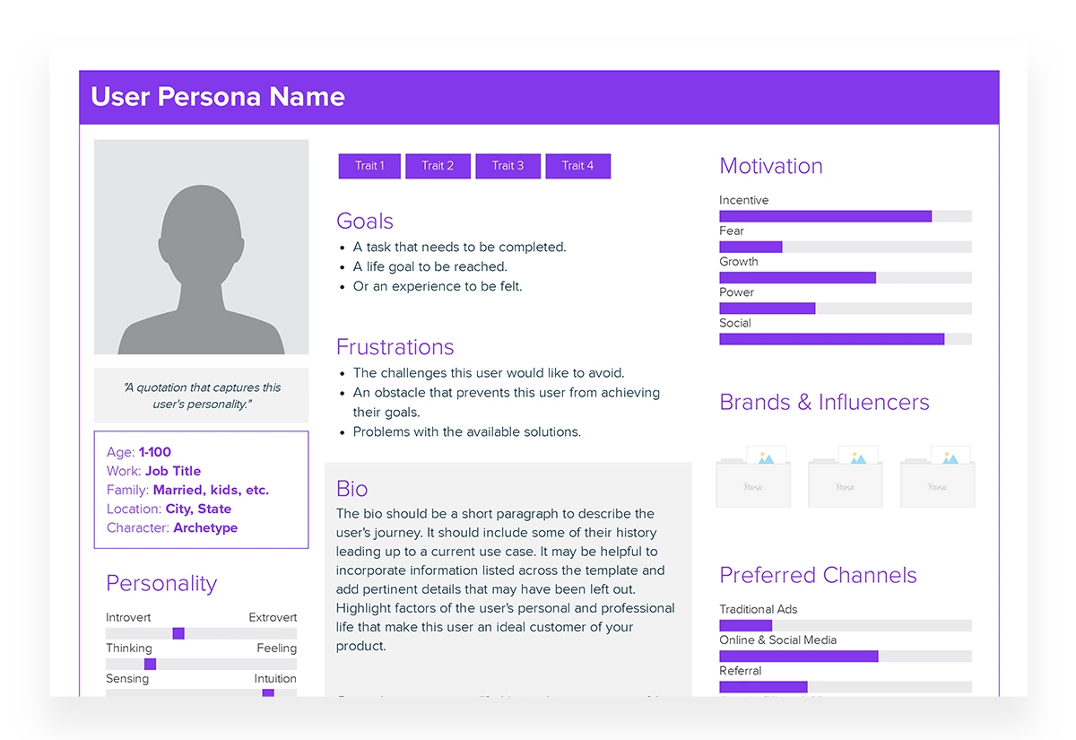Select the first Xtensio brand folder icon
This screenshot has height=740, width=1076.
pos(753,484)
